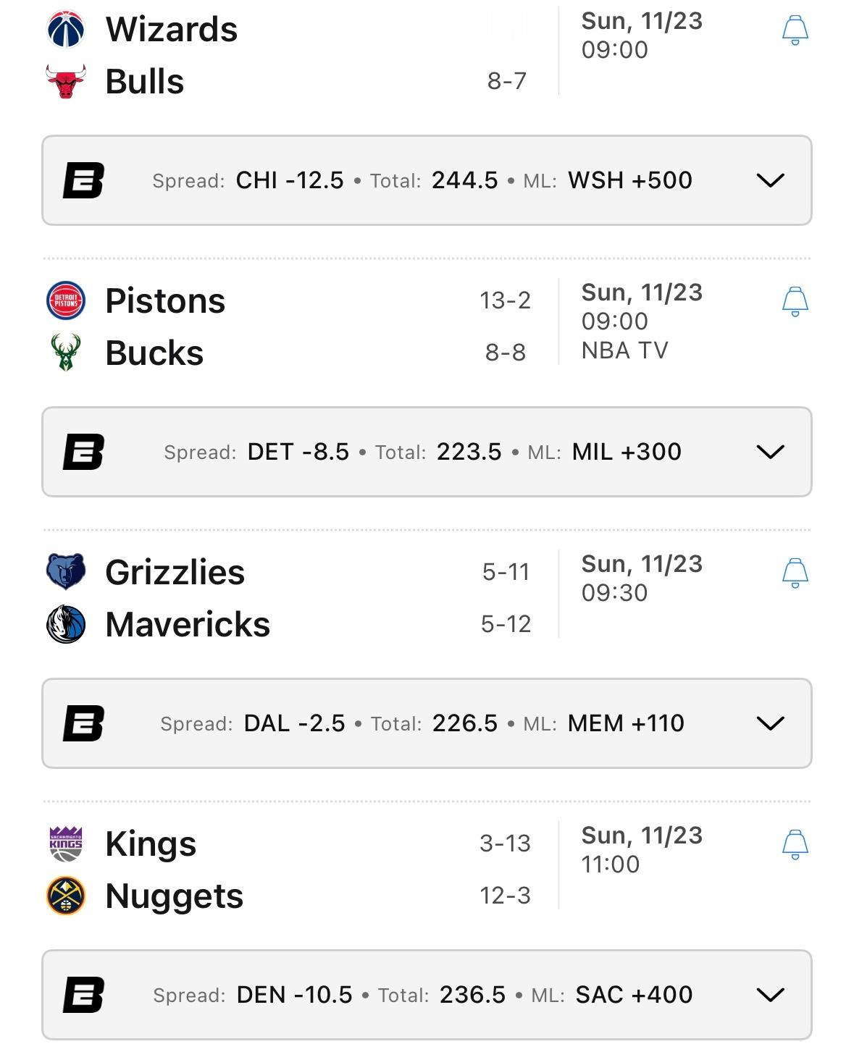Open the Pistons team name link
Viewport: 854px width, 1052px height.
[165, 301]
